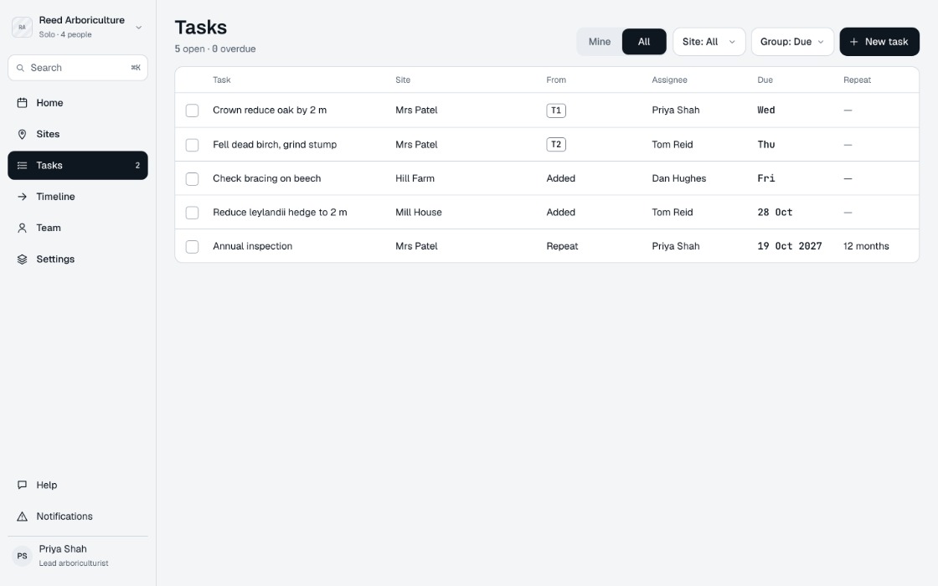Tick checkbox for Reduce leylandii hedge task
Image resolution: width=938 pixels, height=586 pixels.
coord(192,213)
